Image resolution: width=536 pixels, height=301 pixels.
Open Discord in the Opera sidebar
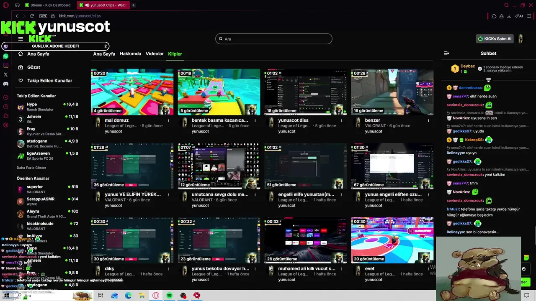(5, 84)
